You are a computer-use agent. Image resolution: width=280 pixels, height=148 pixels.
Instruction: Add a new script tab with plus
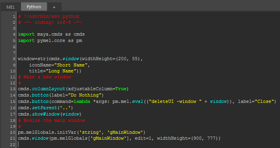(54, 7)
